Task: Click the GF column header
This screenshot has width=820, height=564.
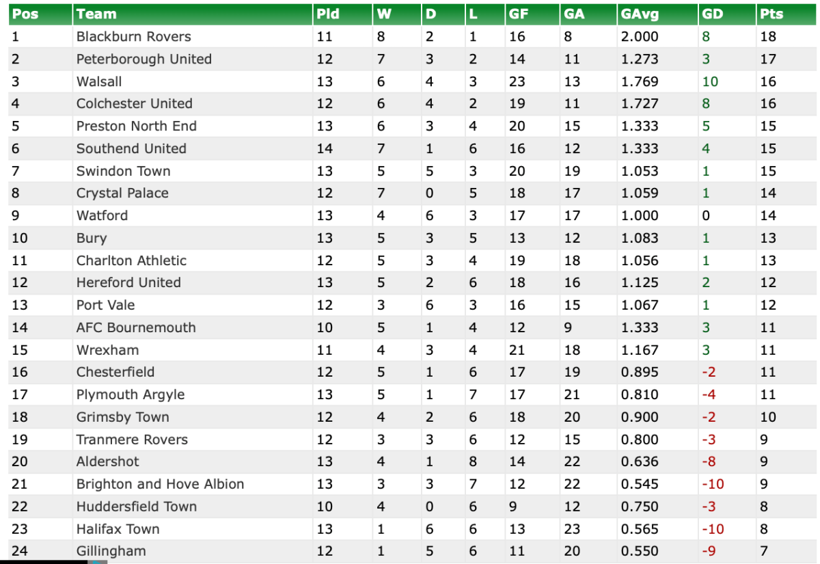Action: pos(519,14)
